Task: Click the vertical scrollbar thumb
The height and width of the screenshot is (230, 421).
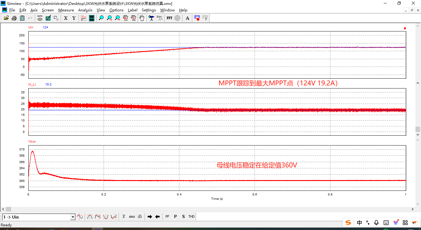Action: (x=418, y=129)
